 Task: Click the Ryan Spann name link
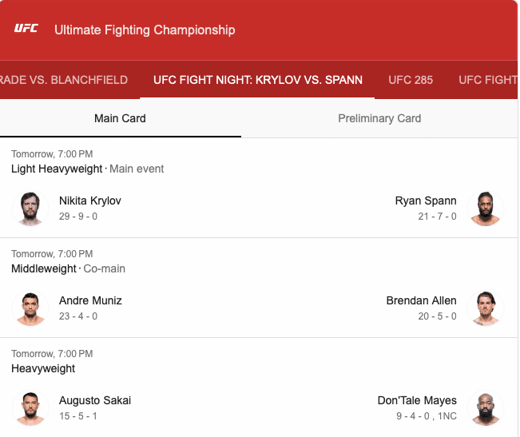[x=426, y=201]
